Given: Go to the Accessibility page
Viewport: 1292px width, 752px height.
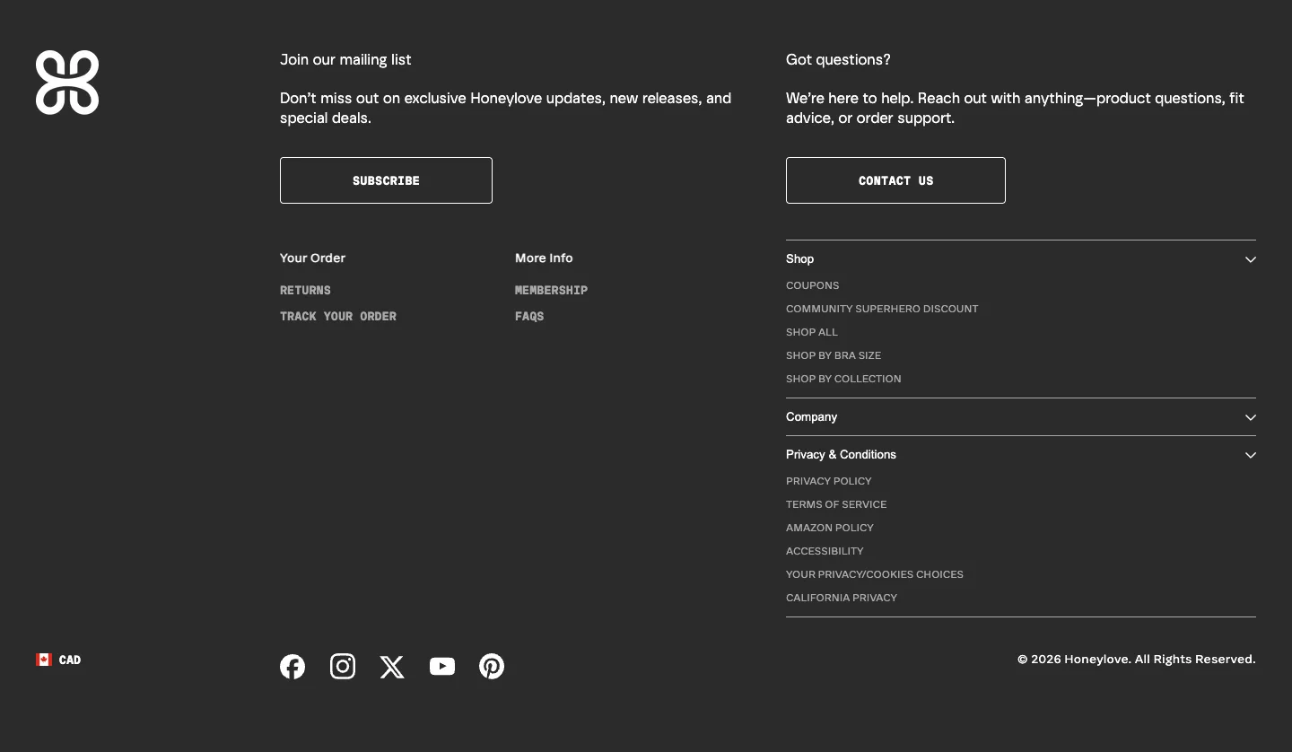Looking at the screenshot, I should pyautogui.click(x=825, y=551).
